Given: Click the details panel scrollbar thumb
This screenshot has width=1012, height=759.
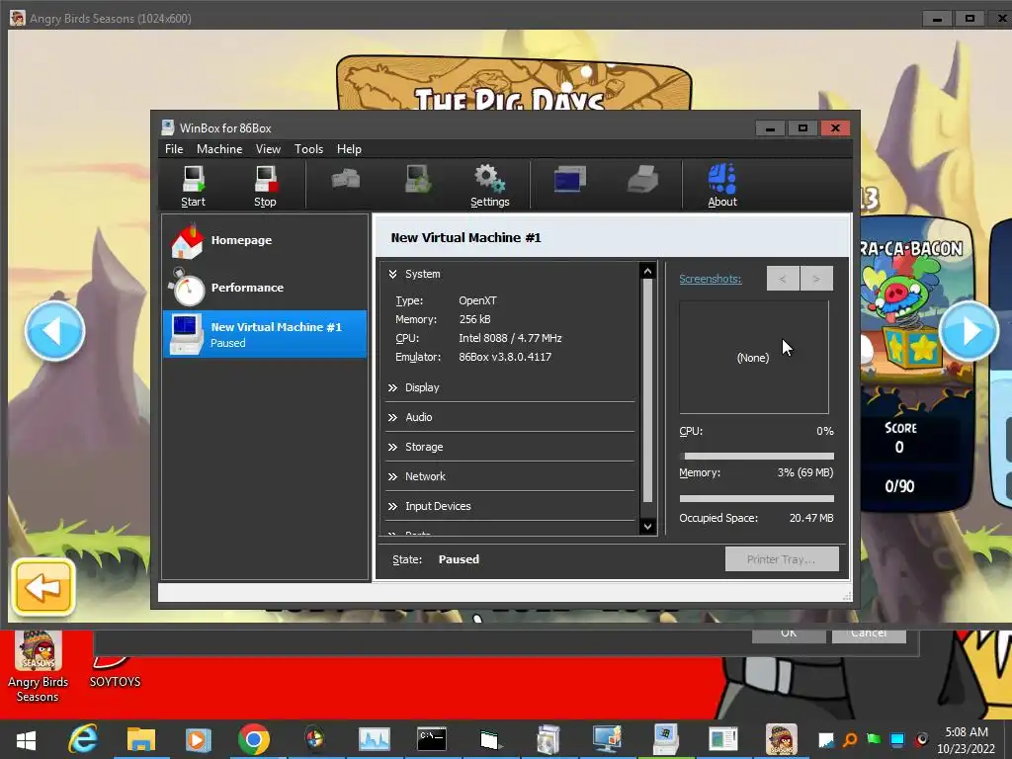Looking at the screenshot, I should (647, 390).
